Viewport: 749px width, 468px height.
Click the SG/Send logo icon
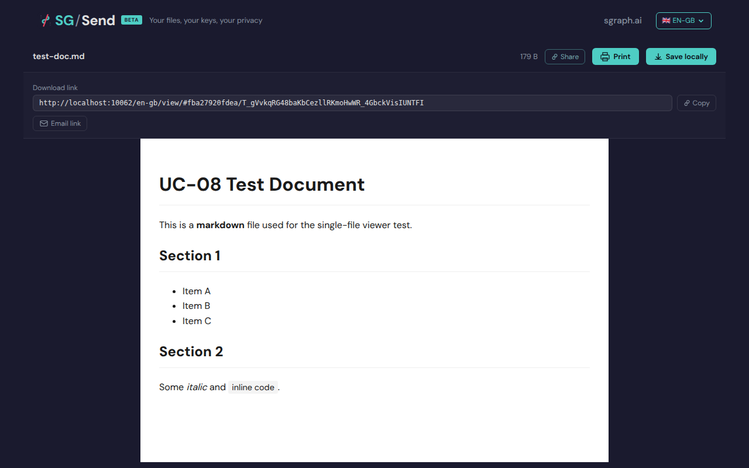coord(45,20)
